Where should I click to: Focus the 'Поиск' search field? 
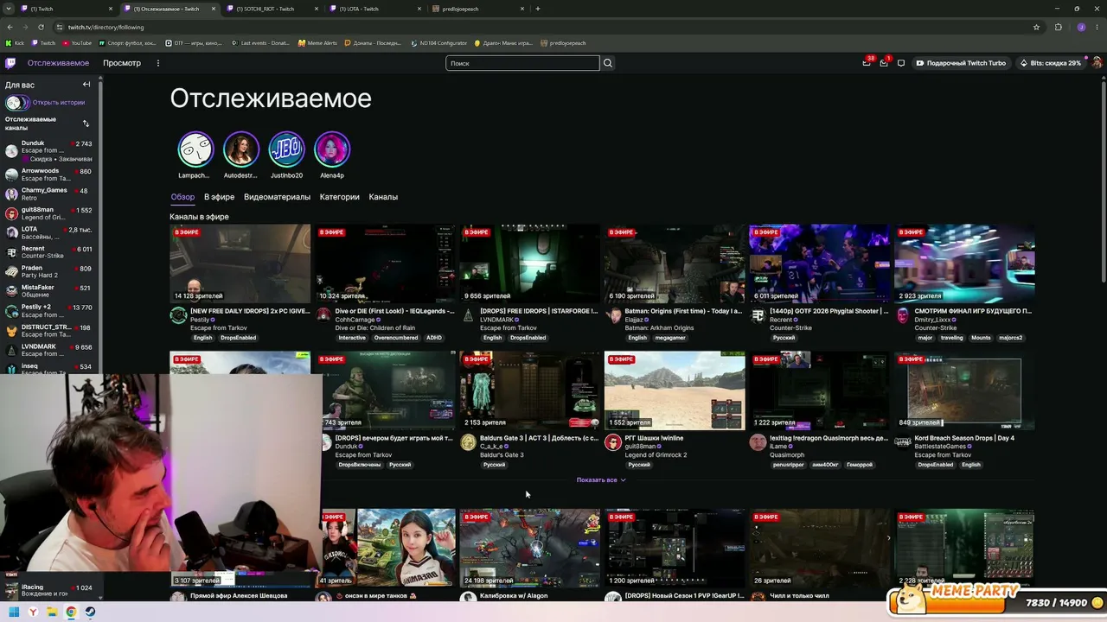[x=522, y=63]
